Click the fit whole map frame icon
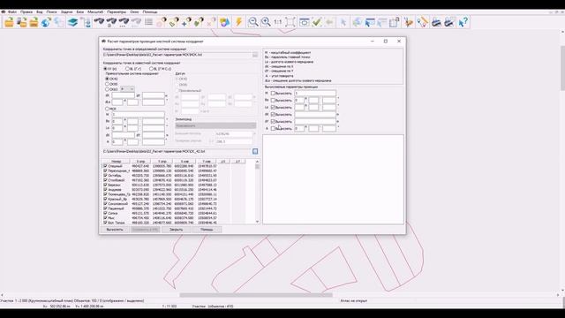Image resolution: width=565 pixels, height=318 pixels. [x=290, y=22]
